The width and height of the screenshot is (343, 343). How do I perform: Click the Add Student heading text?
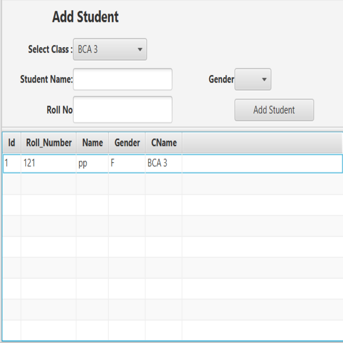85,17
